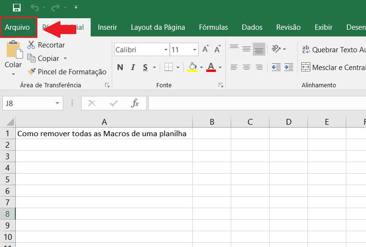Image resolution: width=366 pixels, height=247 pixels.
Task: Click the Save icon in quick access toolbar
Action: click(17, 7)
